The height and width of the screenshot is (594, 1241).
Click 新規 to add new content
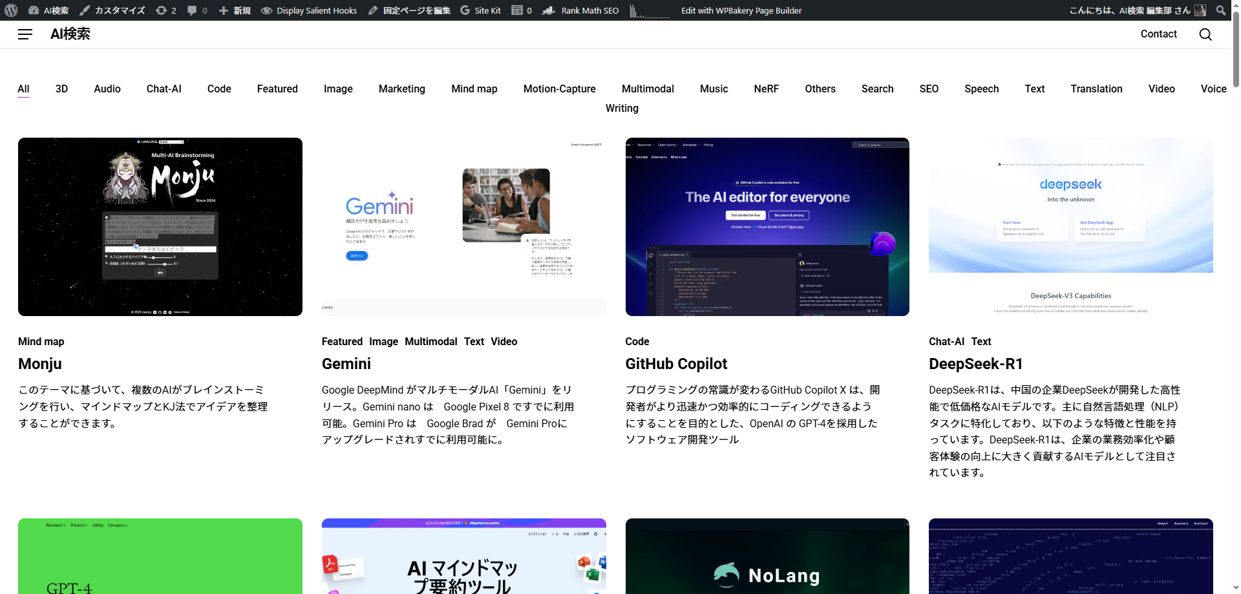click(x=235, y=10)
